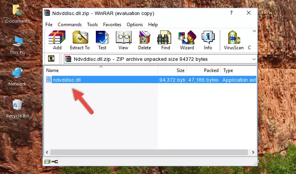Open the Tools menu
The image size is (296, 174).
pos(92,25)
